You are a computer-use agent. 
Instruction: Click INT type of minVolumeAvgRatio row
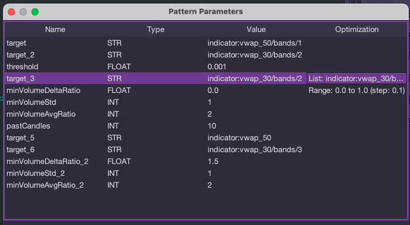113,114
